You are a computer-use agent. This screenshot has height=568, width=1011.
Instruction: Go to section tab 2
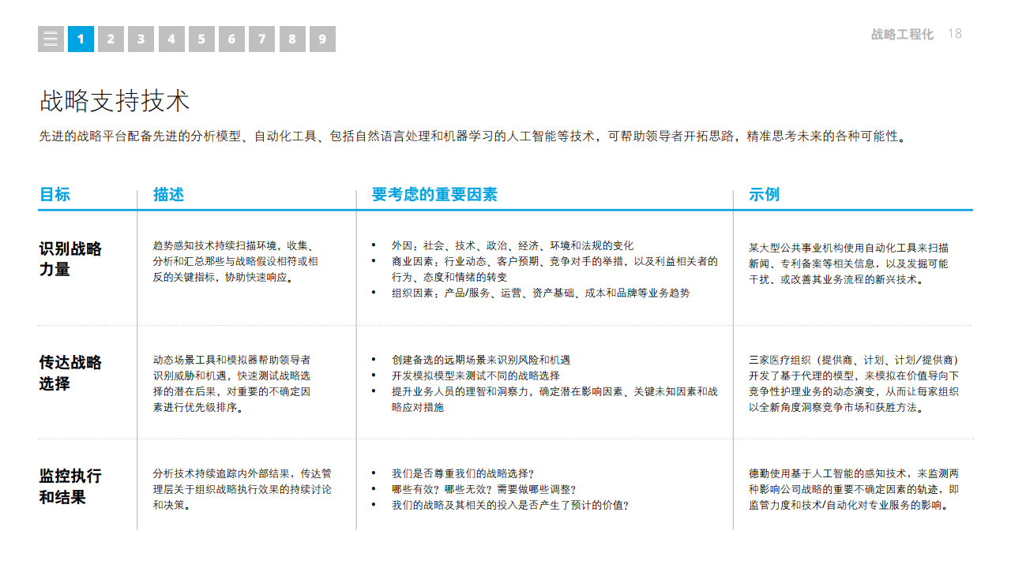pos(111,39)
